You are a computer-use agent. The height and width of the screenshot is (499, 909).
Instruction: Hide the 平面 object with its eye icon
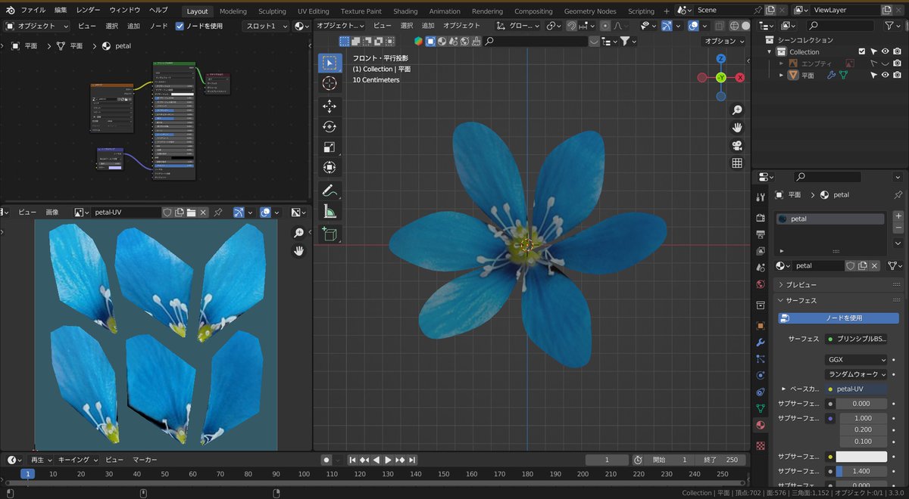tap(885, 76)
